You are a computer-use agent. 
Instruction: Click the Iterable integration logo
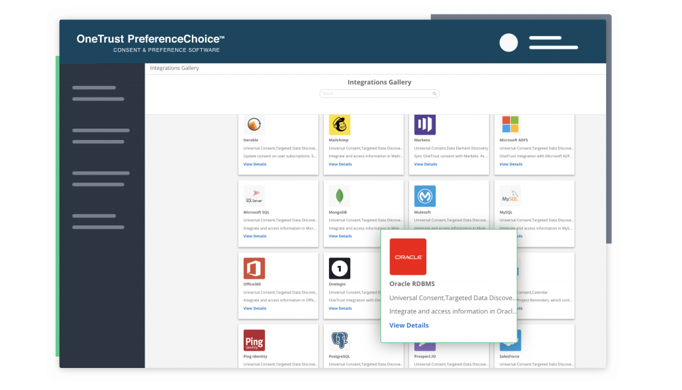tap(254, 125)
